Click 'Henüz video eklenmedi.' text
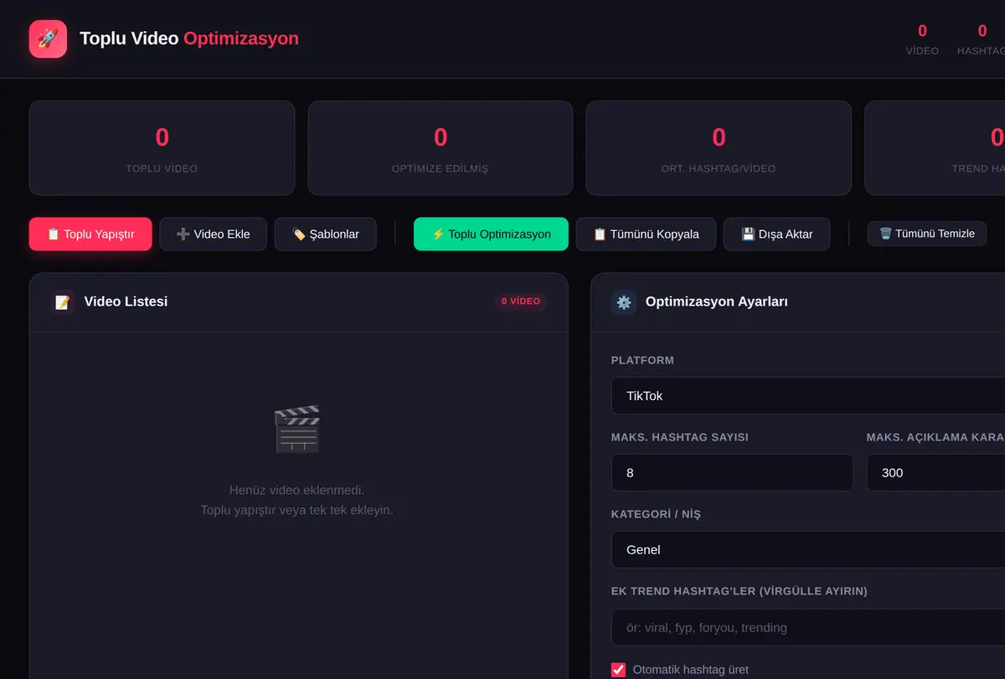The image size is (1005, 679). point(296,490)
